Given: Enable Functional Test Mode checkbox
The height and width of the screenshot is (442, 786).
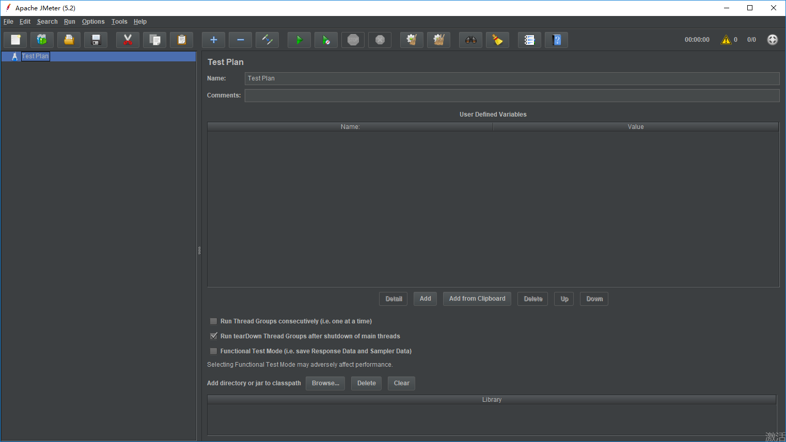Looking at the screenshot, I should coord(213,351).
